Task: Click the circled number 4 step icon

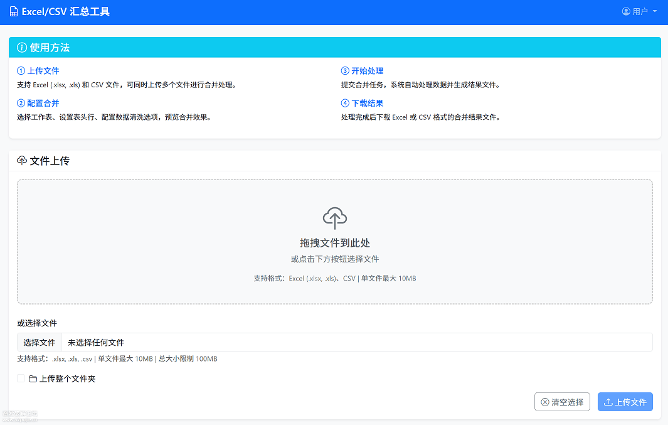Action: click(x=345, y=103)
